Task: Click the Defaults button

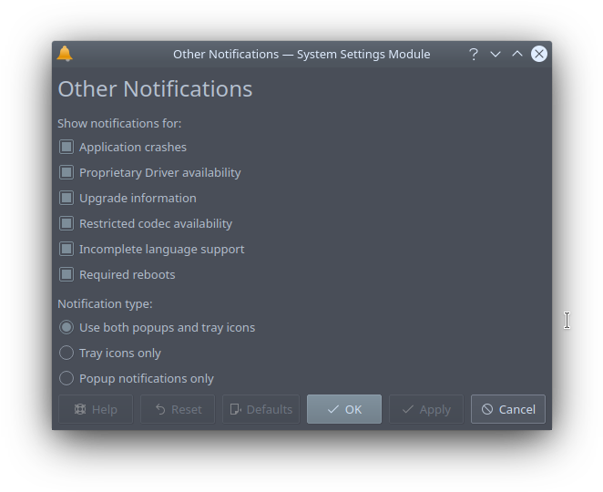Action: pos(261,409)
